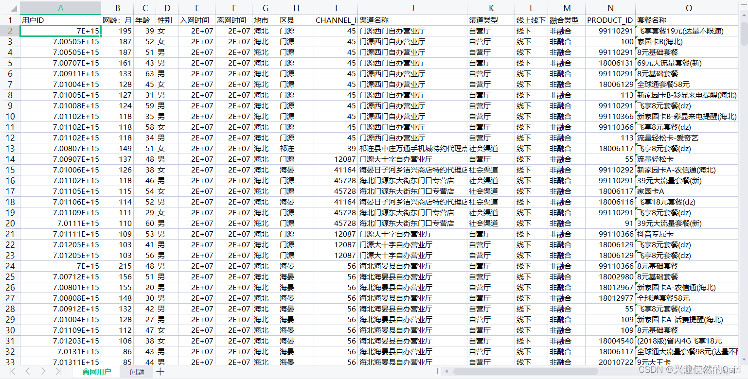
Task: Select column J header
Action: click(412, 8)
